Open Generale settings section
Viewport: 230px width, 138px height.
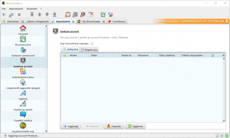coord(23,30)
